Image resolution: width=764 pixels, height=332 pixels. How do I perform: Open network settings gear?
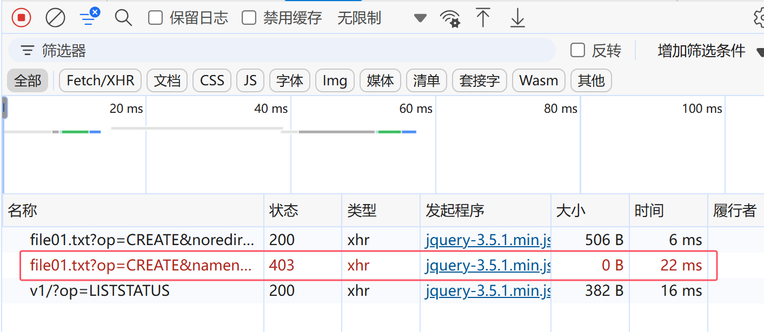[x=759, y=18]
